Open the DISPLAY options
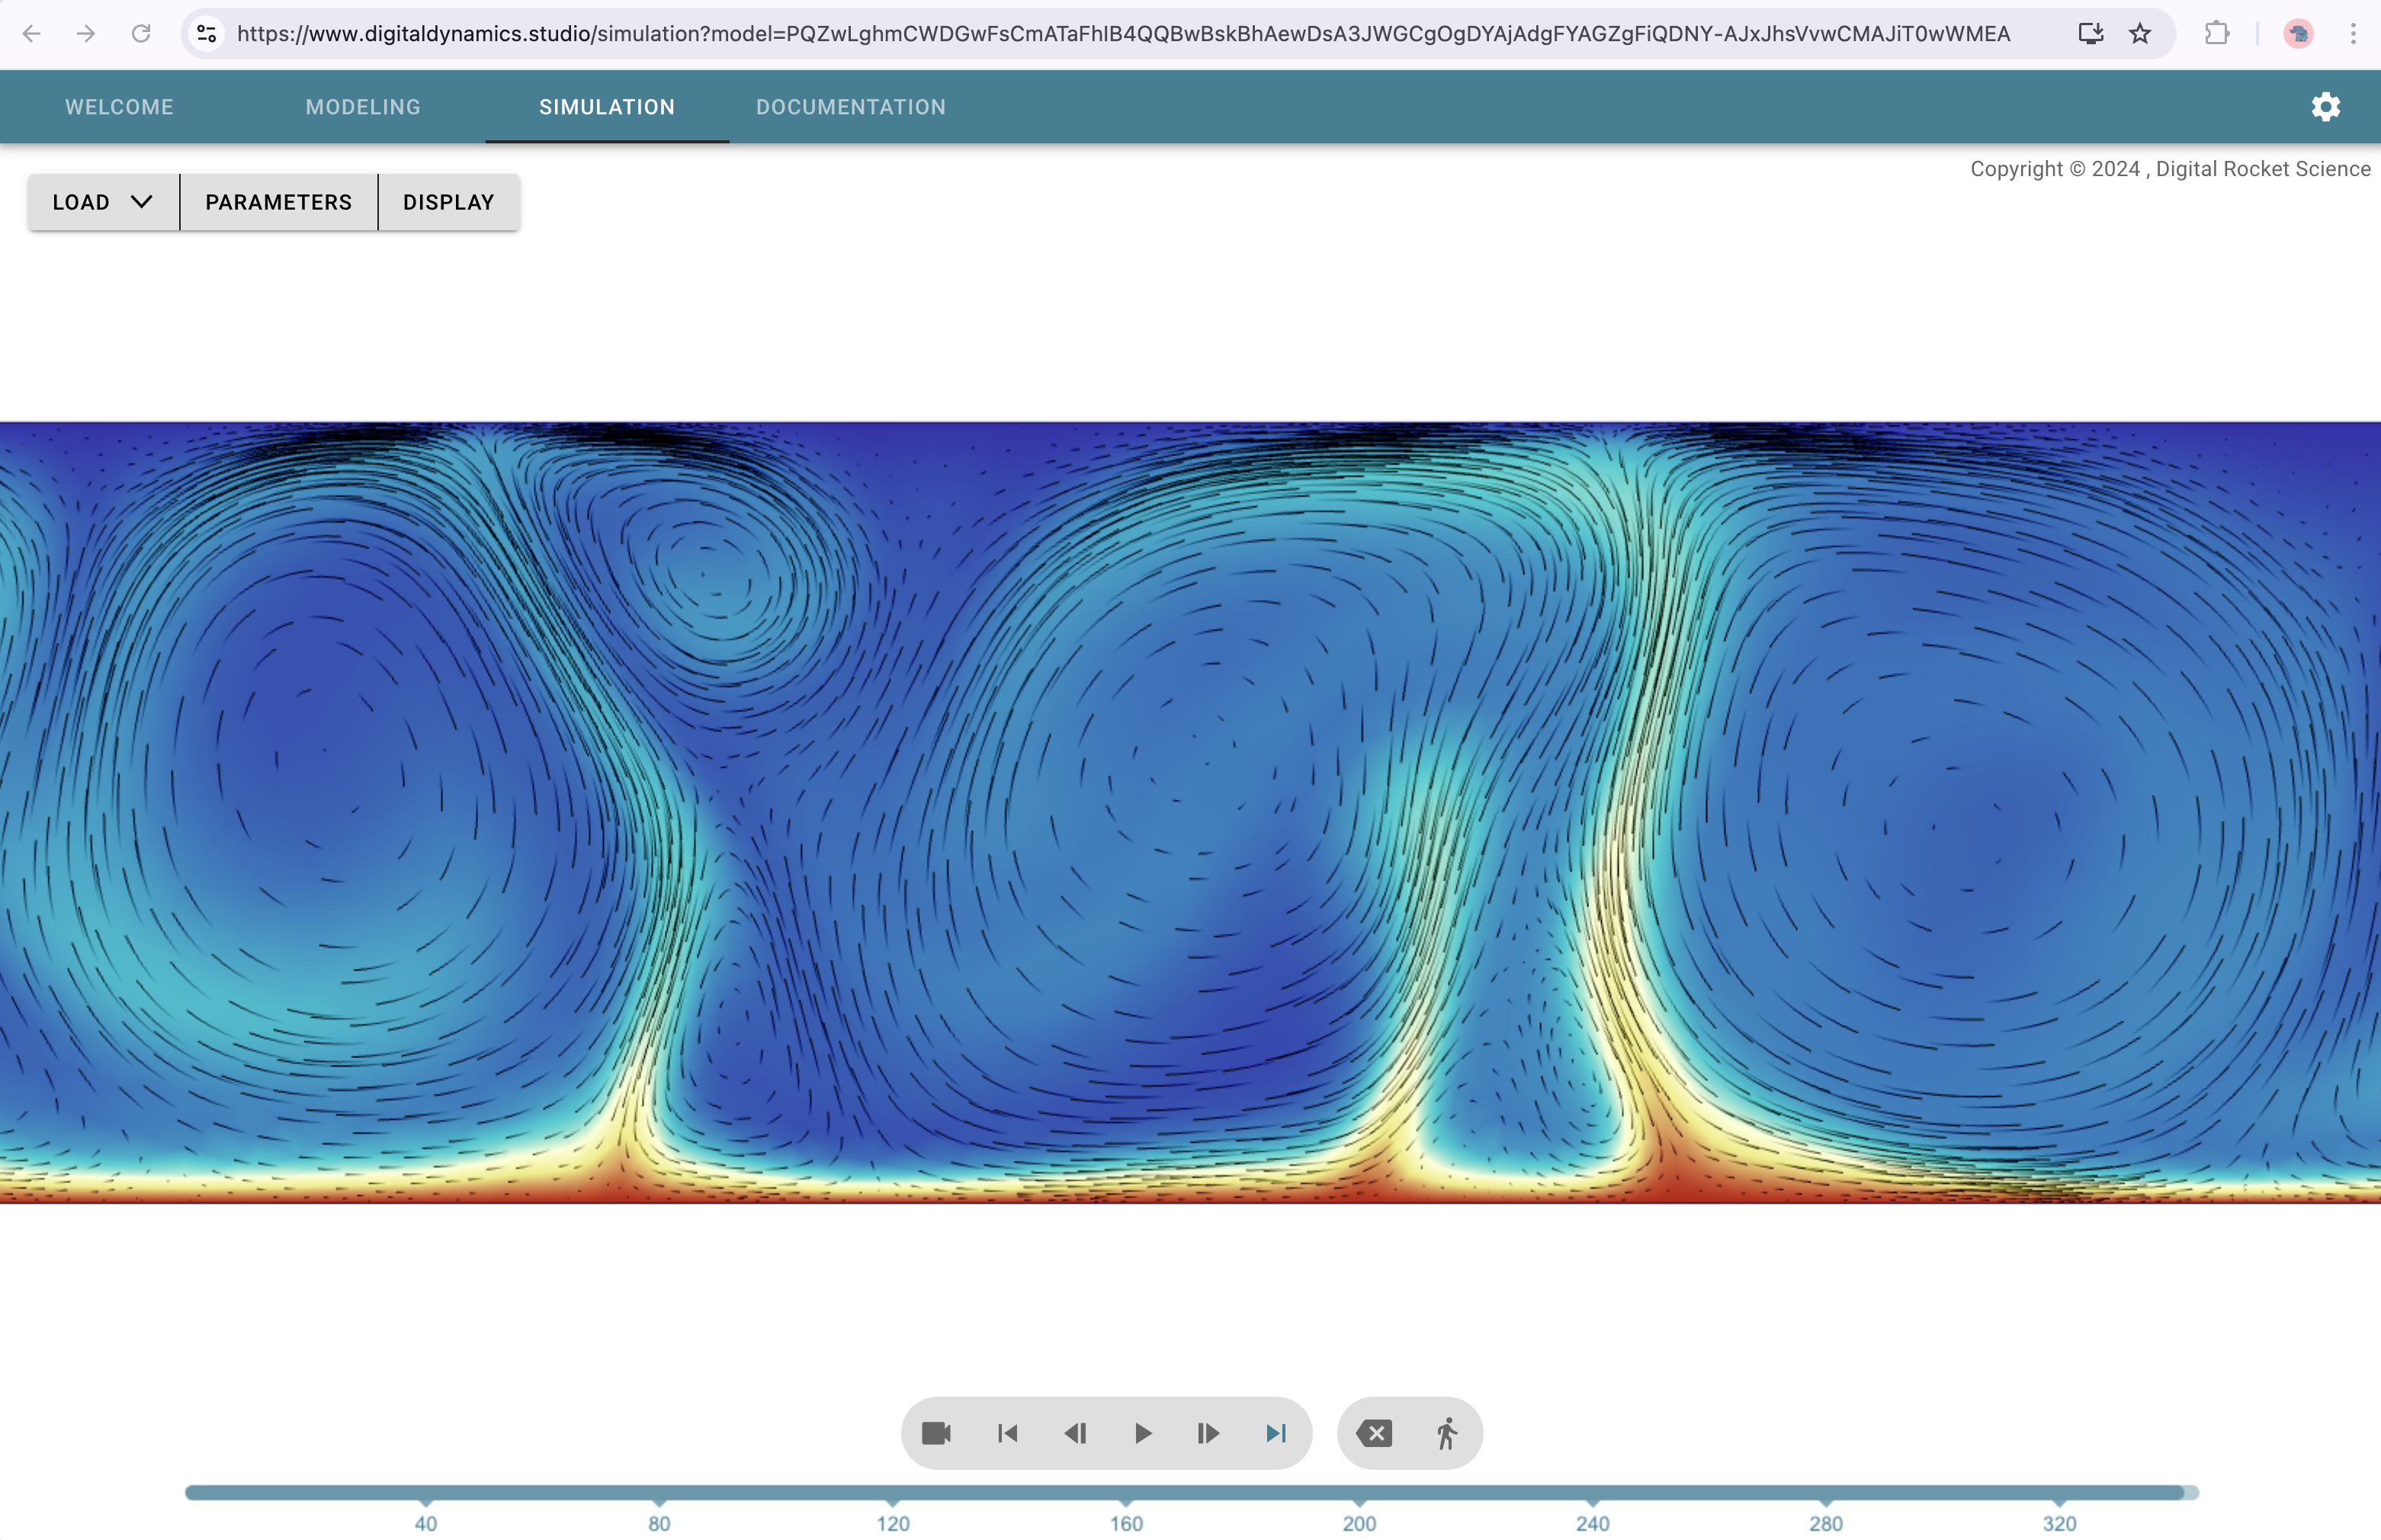This screenshot has width=2381, height=1540. click(449, 202)
